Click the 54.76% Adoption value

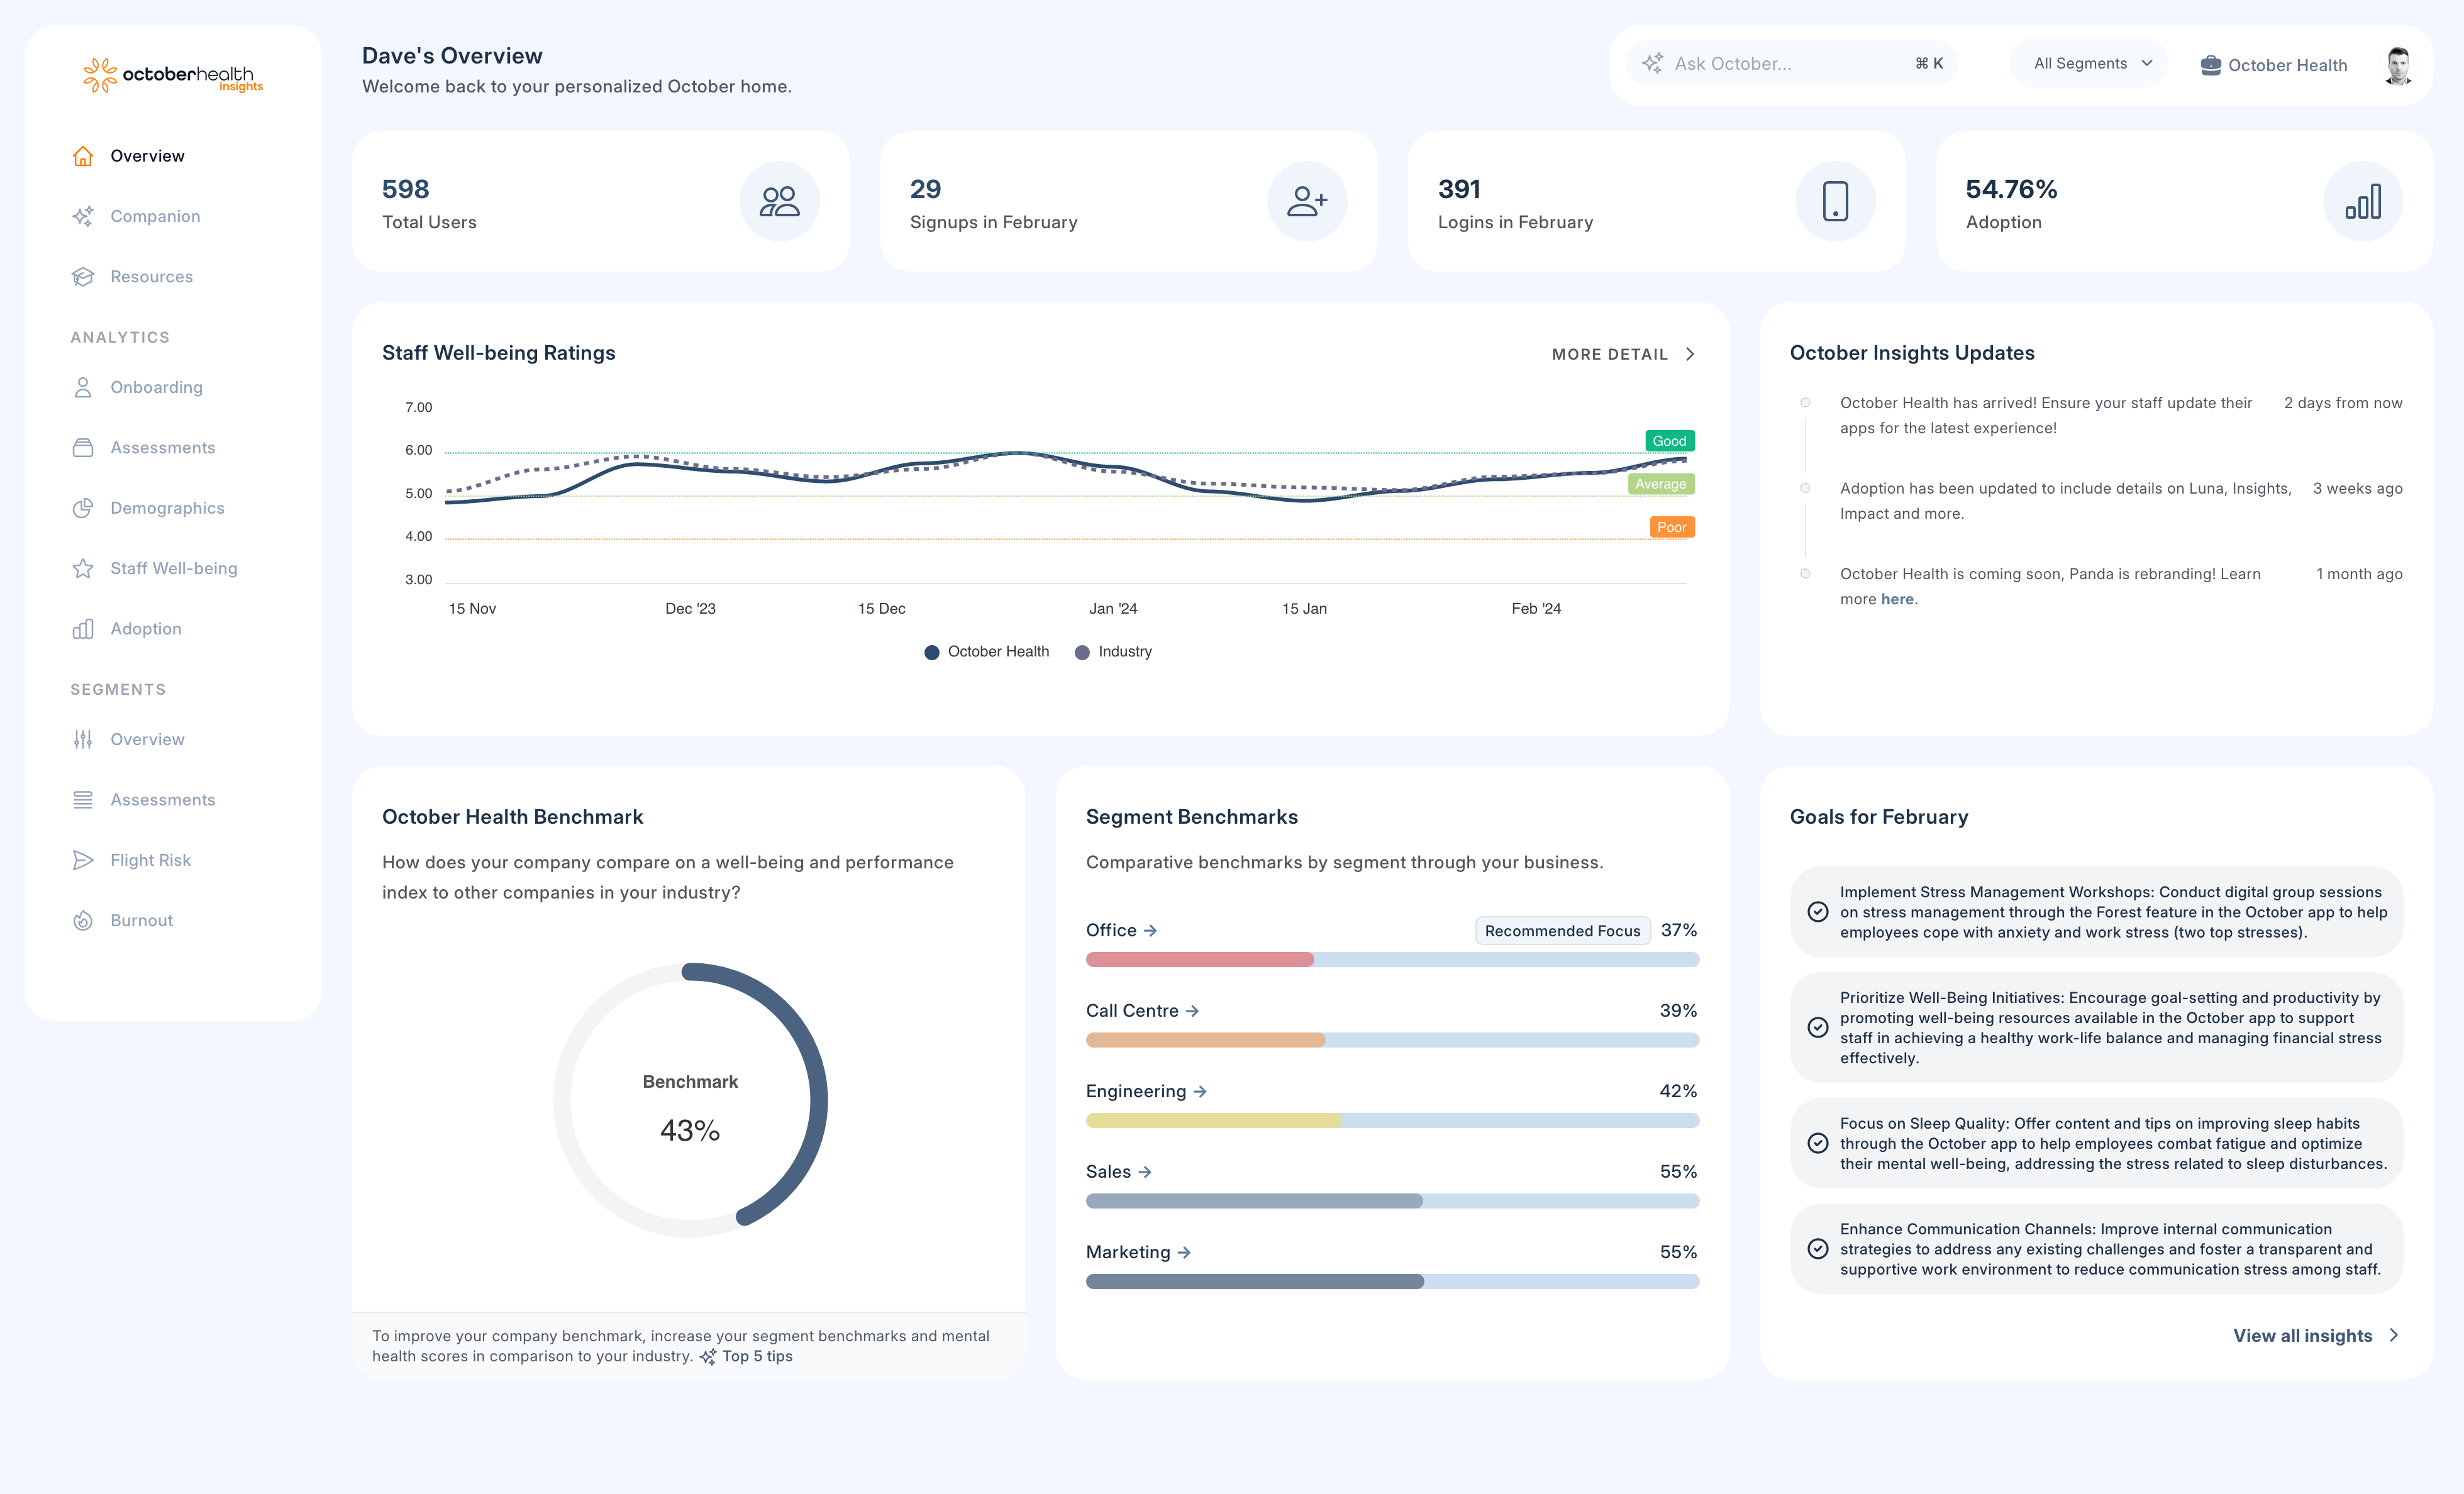[2011, 189]
